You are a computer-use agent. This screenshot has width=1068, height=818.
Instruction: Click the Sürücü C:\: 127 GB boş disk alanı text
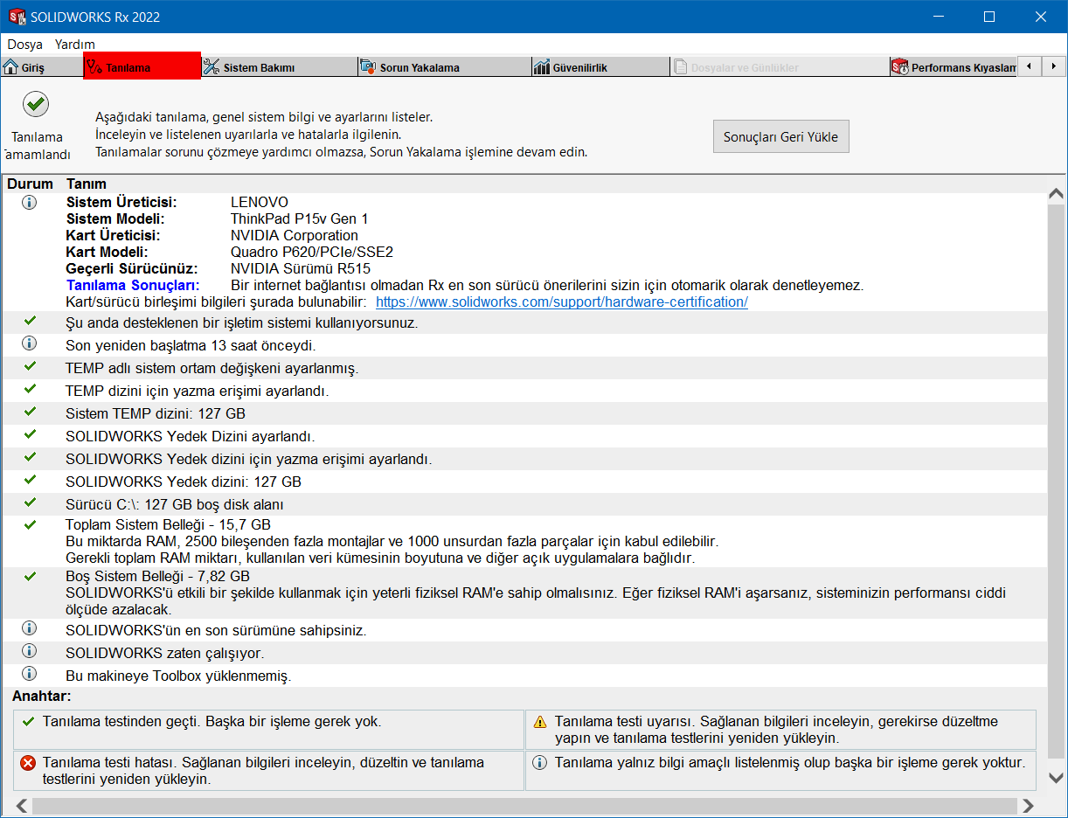click(x=175, y=504)
